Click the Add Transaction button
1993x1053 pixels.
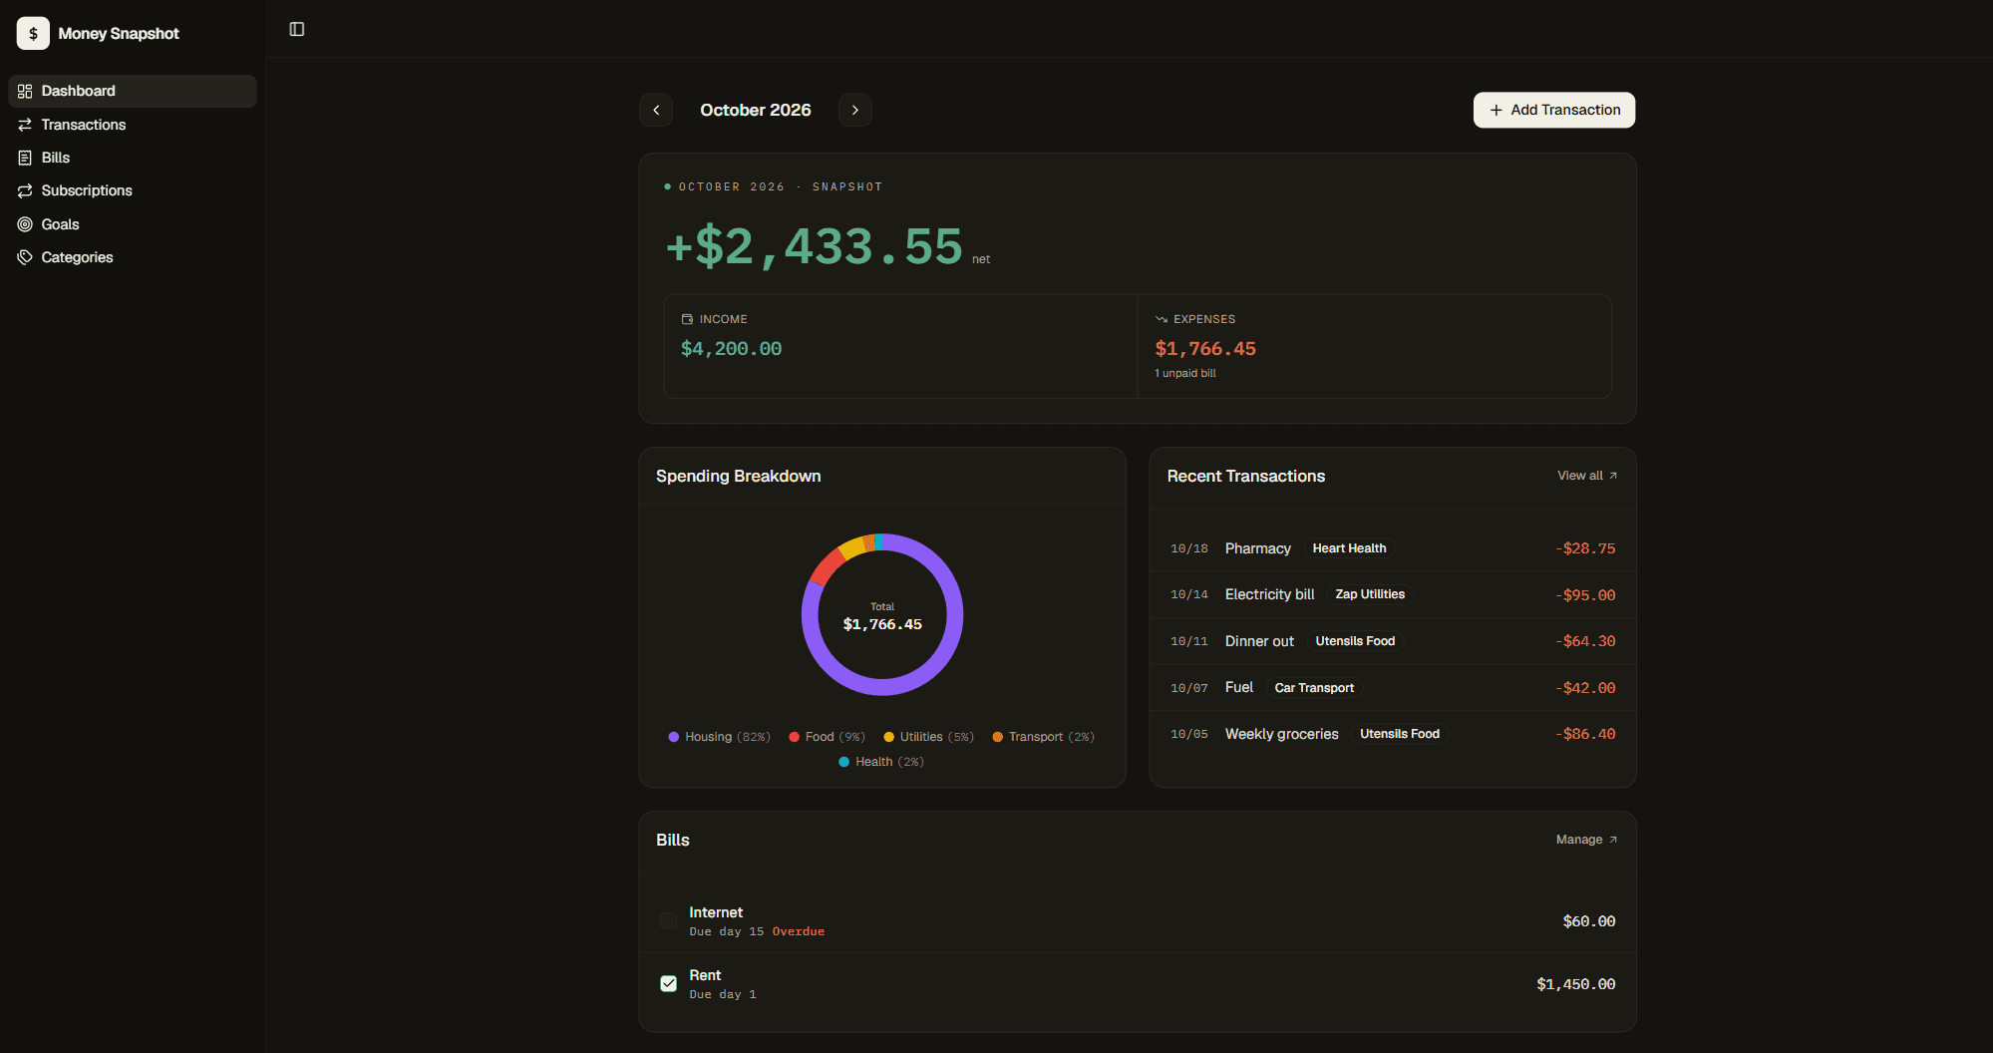(1554, 110)
